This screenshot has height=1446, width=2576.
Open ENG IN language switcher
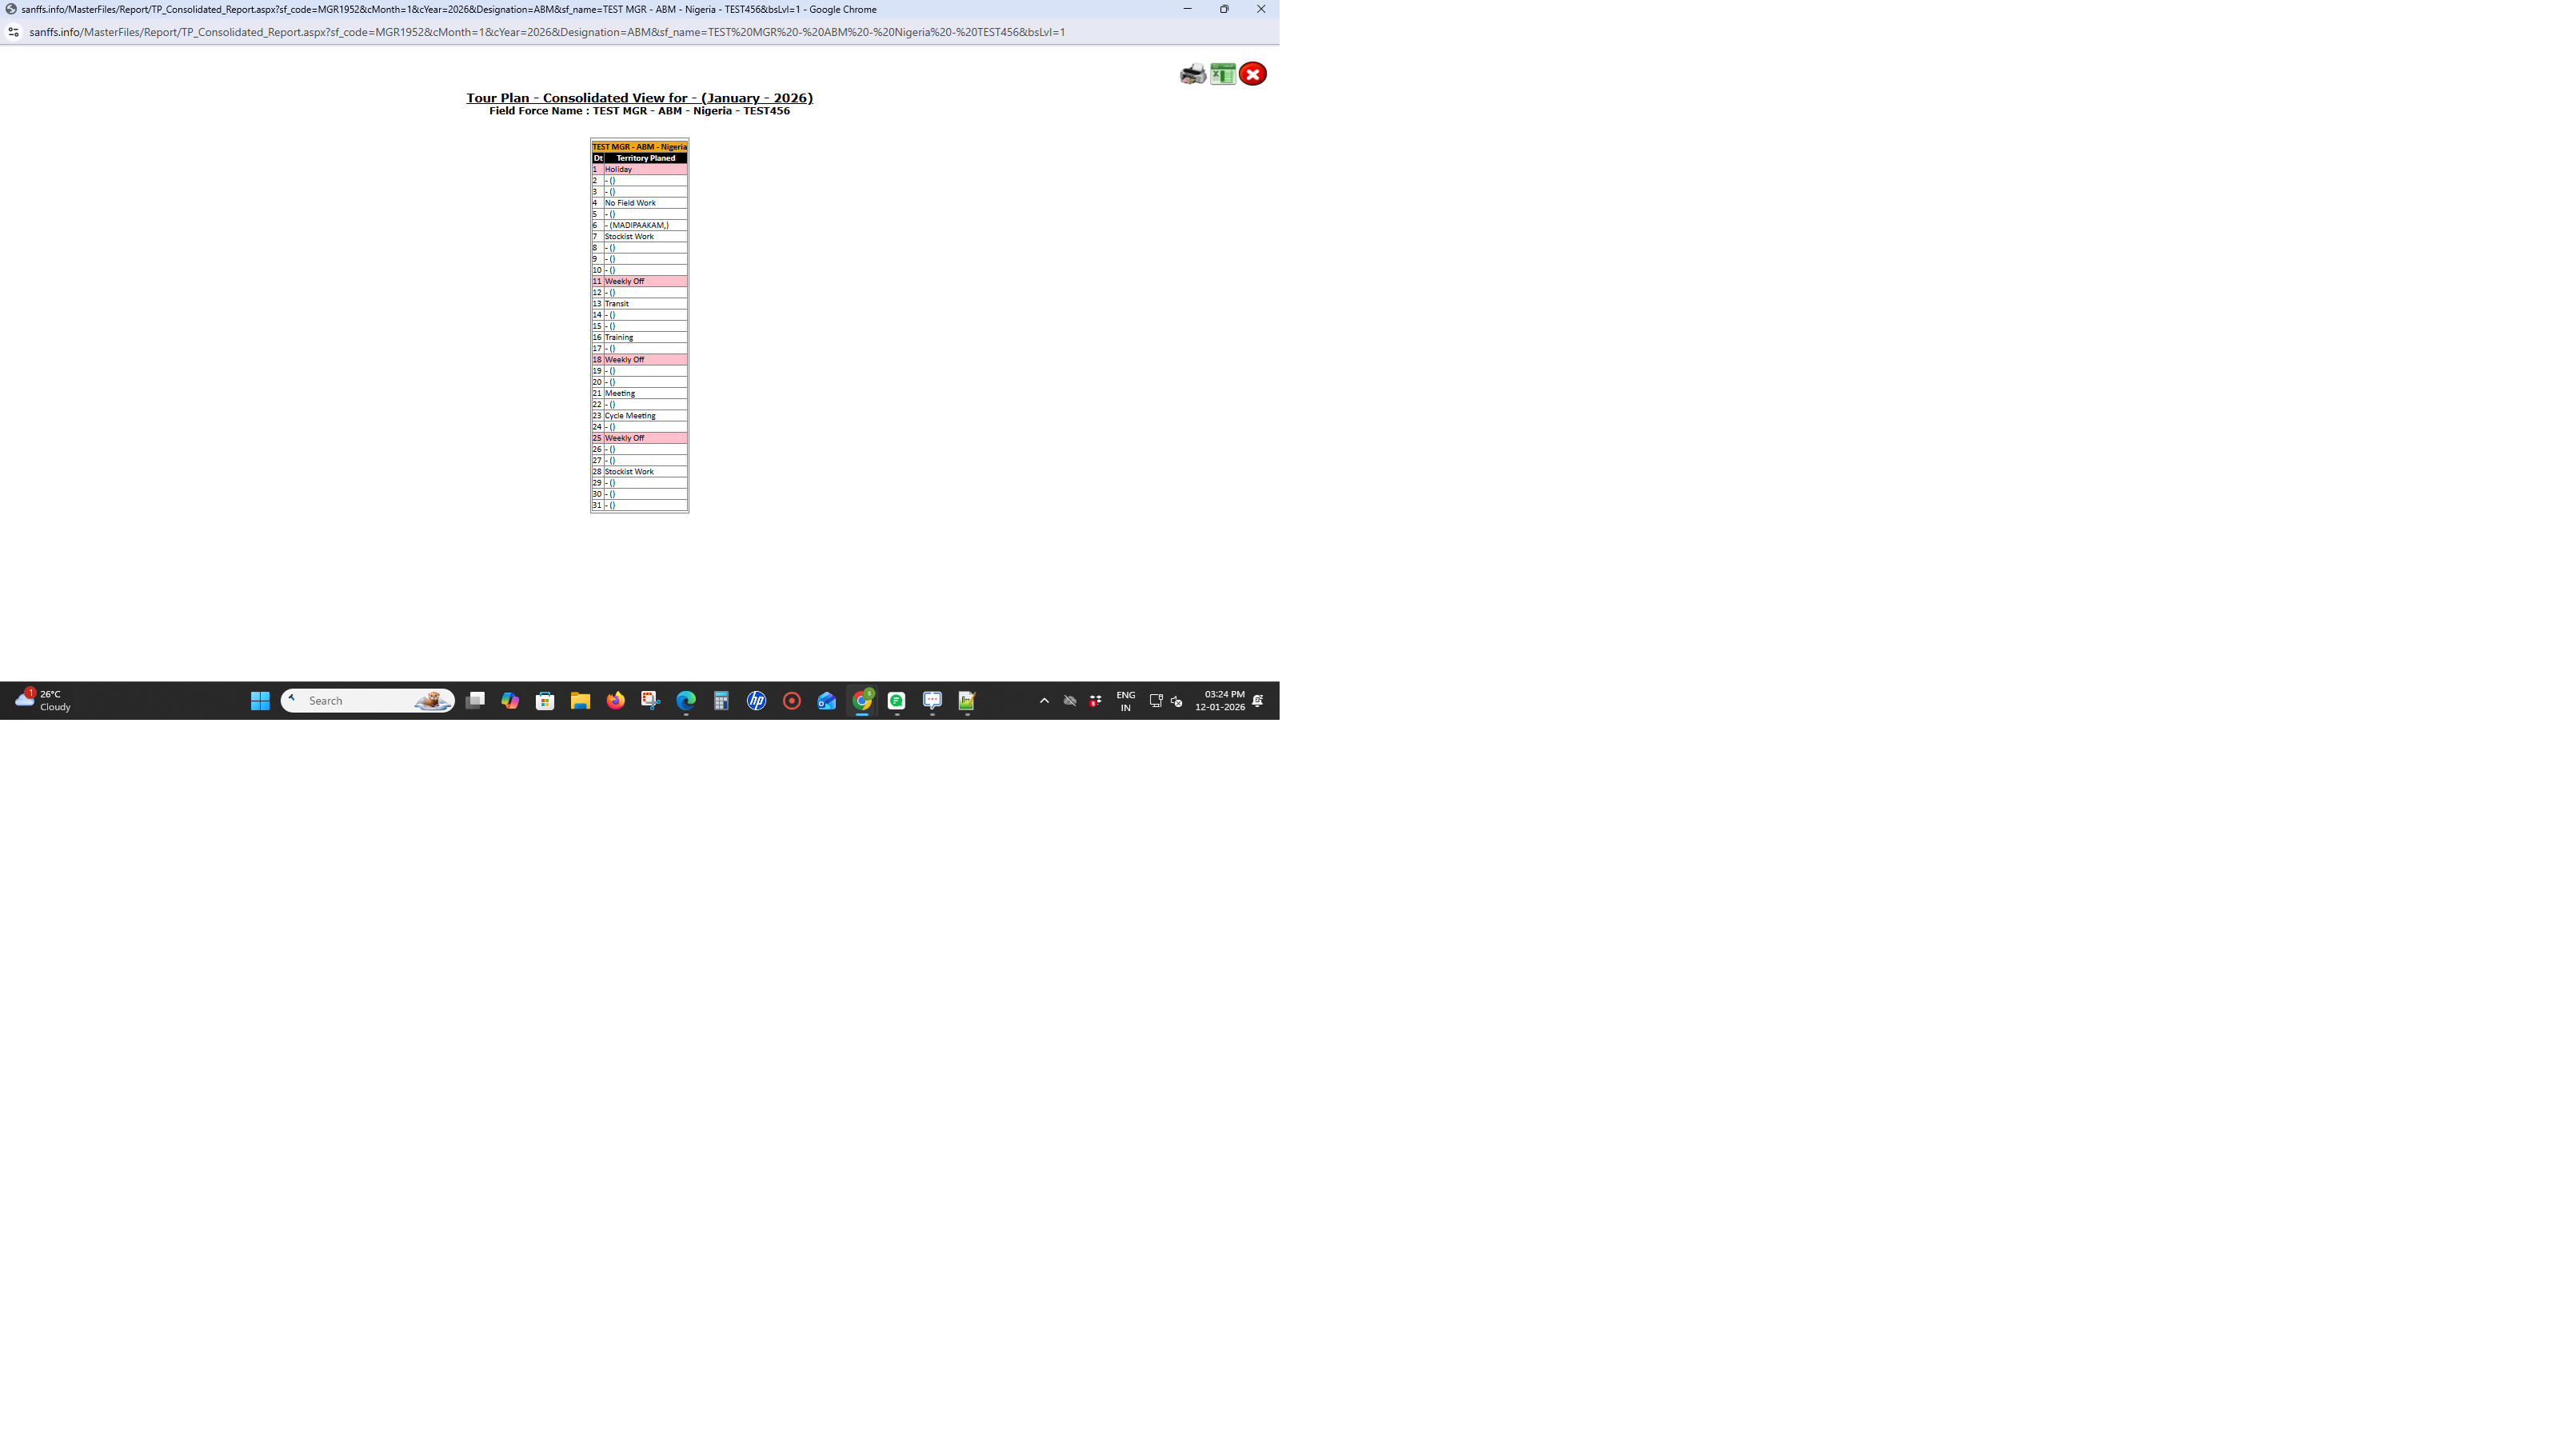click(x=1125, y=701)
